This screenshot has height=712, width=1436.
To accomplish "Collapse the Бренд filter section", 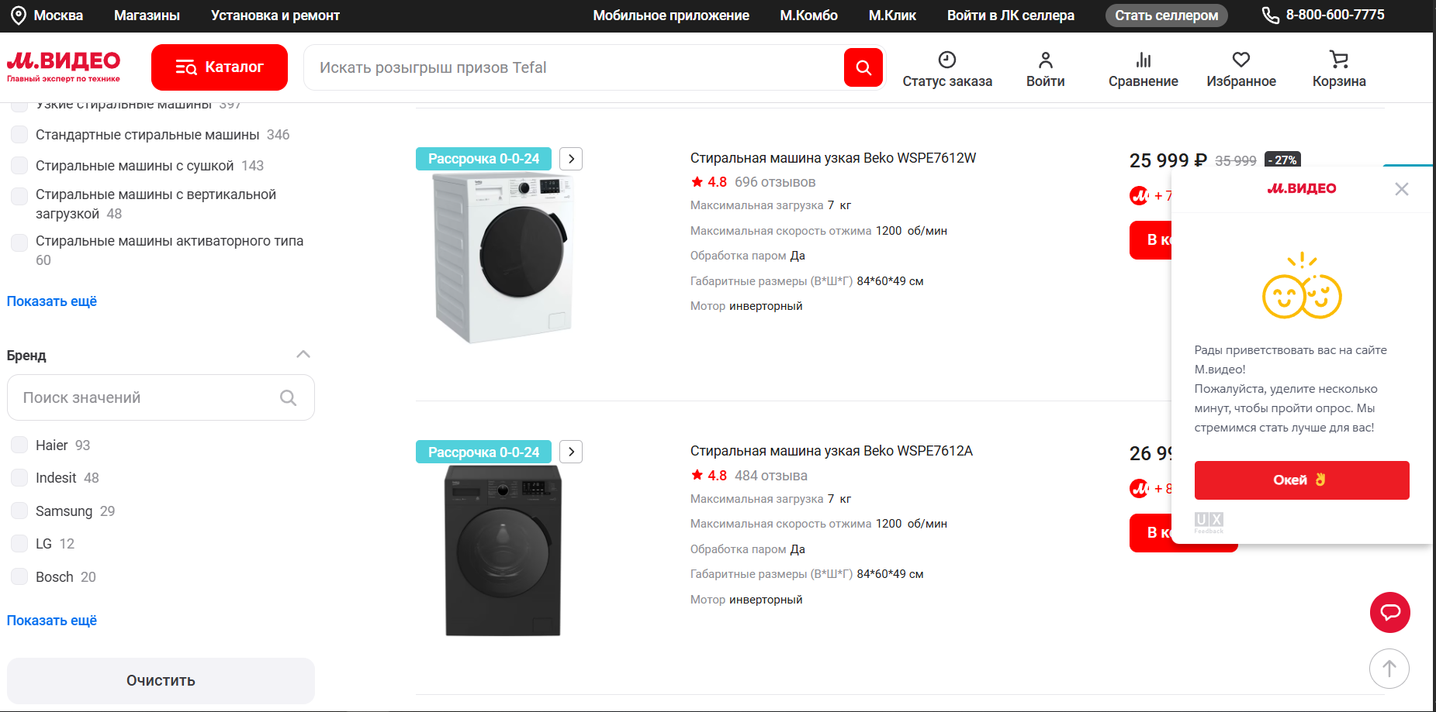I will pyautogui.click(x=303, y=355).
